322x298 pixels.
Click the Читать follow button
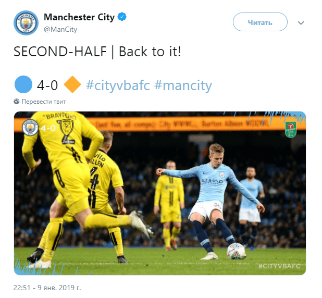(260, 22)
